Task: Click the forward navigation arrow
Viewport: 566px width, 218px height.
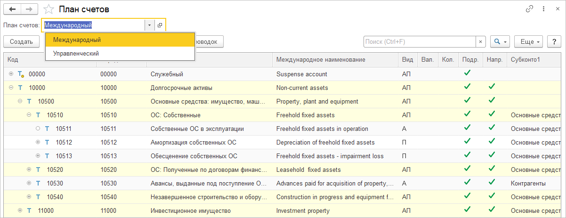Action: click(29, 9)
